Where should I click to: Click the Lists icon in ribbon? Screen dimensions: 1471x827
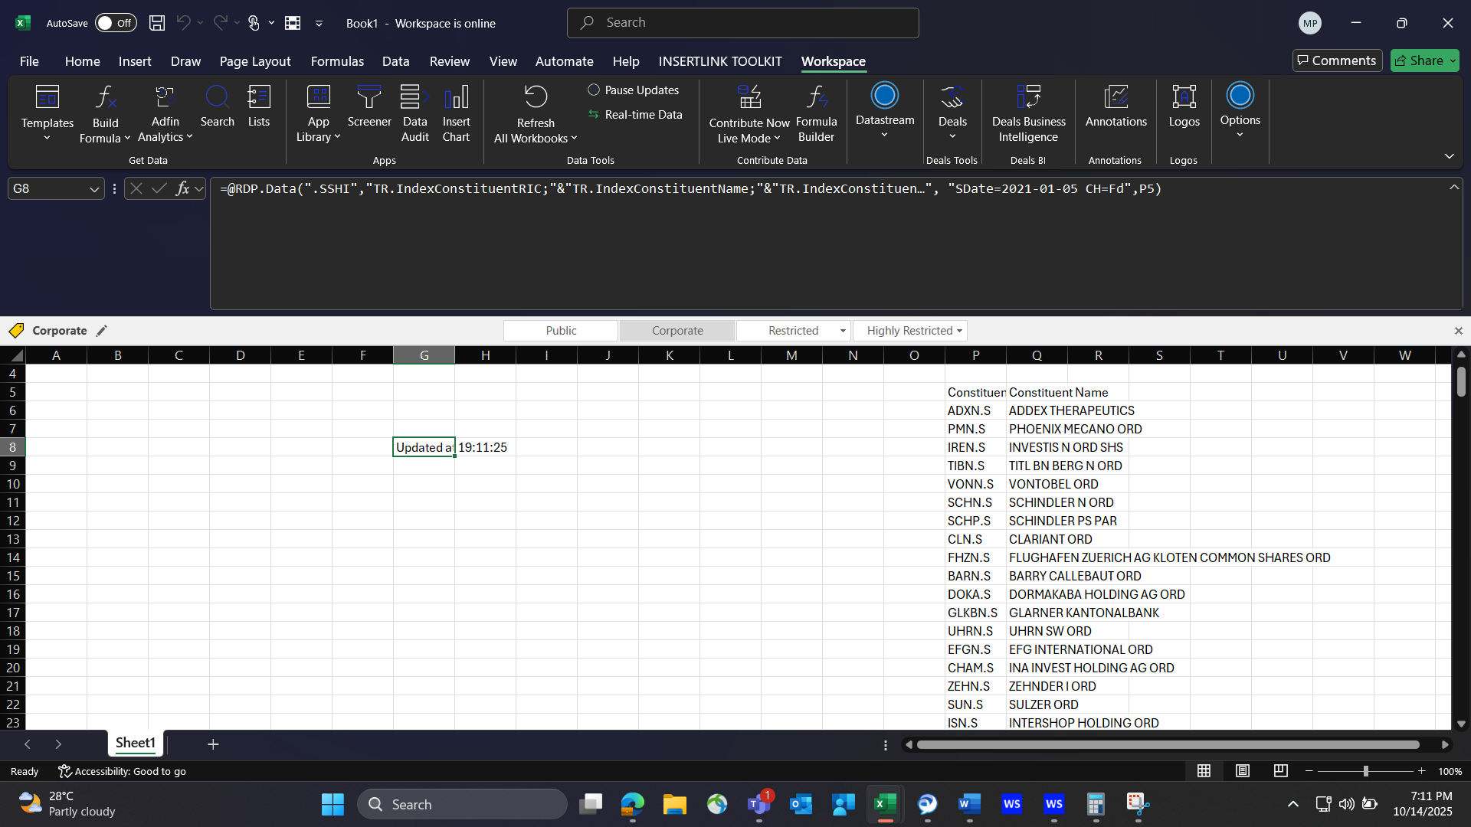point(259,107)
